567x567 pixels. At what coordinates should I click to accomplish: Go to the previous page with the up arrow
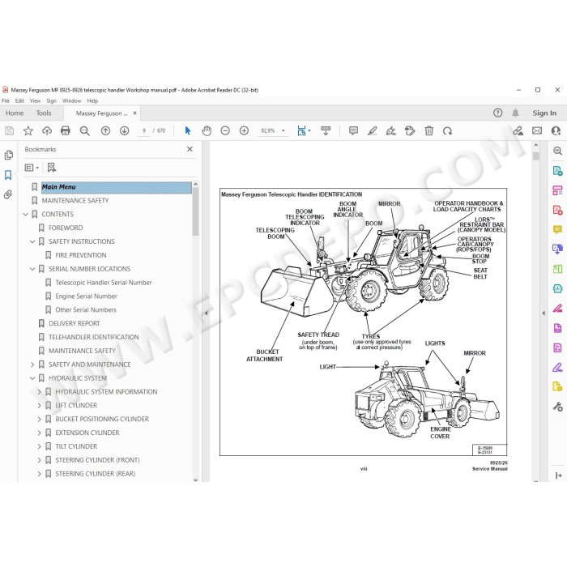105,130
